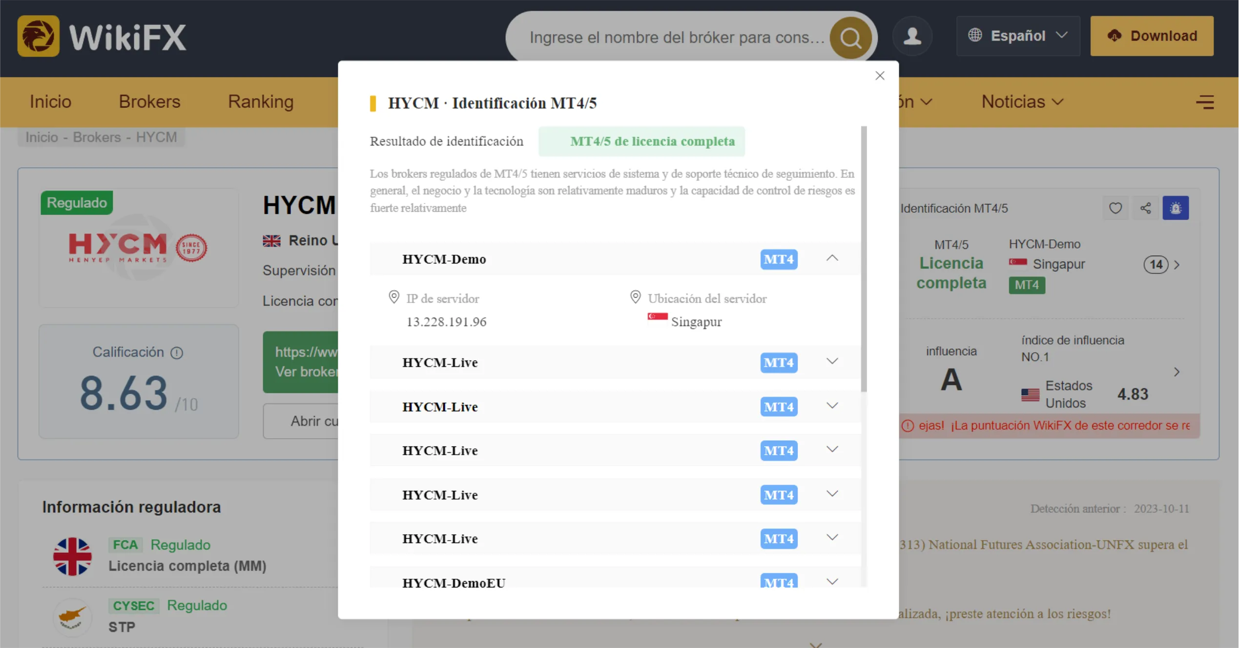Click the hamburger menu icon
Image resolution: width=1239 pixels, height=648 pixels.
click(1205, 102)
